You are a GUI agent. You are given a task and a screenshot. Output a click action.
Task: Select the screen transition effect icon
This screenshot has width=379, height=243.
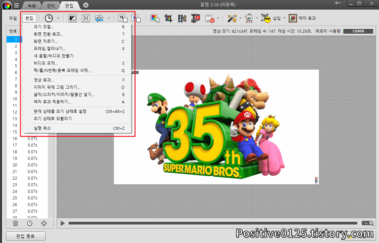73,18
